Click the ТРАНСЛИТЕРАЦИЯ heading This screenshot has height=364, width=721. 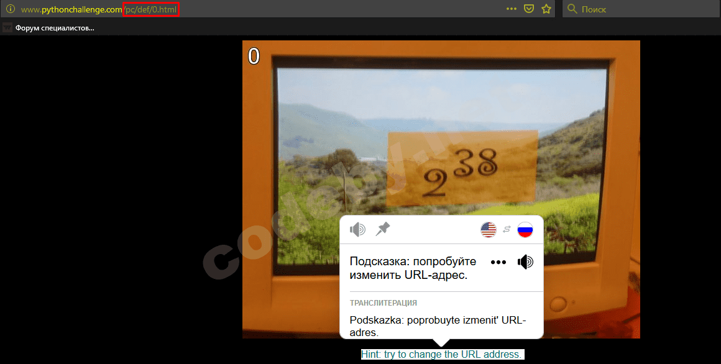[x=383, y=303]
